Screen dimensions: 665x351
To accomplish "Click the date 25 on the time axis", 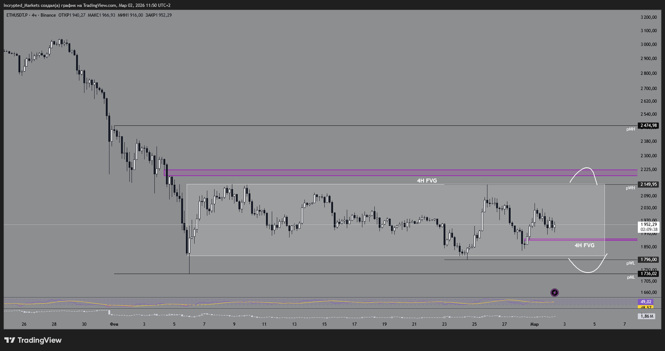I will tap(474, 324).
